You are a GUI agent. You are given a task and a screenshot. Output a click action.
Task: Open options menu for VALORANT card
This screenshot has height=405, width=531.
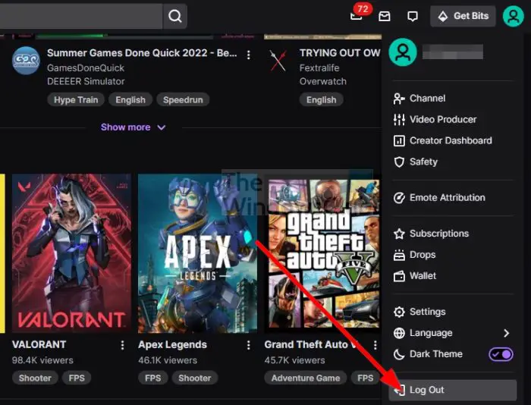[123, 345]
